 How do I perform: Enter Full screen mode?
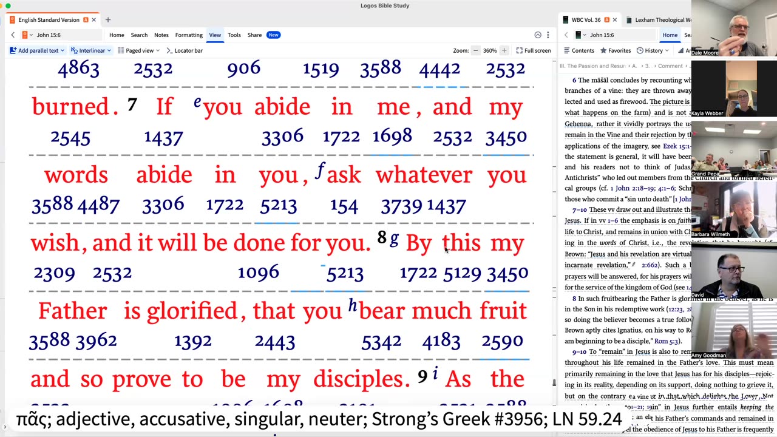point(534,50)
